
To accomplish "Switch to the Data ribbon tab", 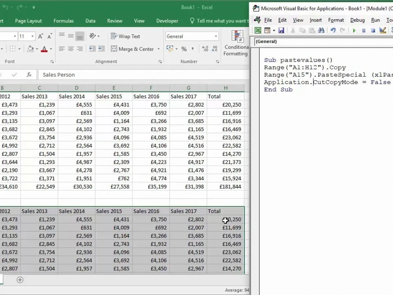I will click(x=90, y=21).
